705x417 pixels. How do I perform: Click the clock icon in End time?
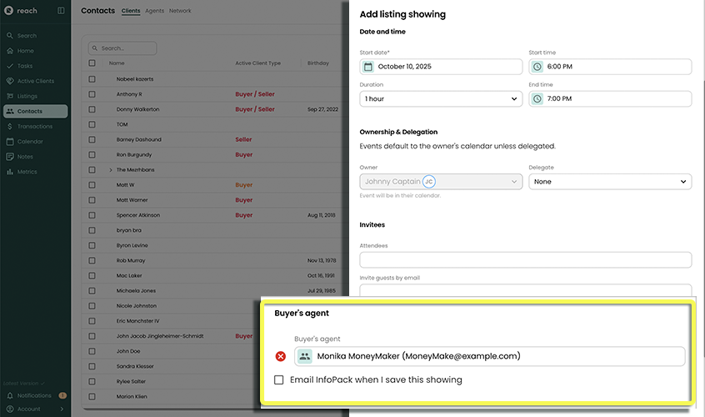pyautogui.click(x=537, y=99)
